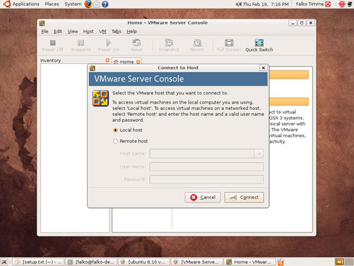Viewport: 354px width, 266px height.
Task: Click the Power On toolbar icon
Action: (x=108, y=43)
